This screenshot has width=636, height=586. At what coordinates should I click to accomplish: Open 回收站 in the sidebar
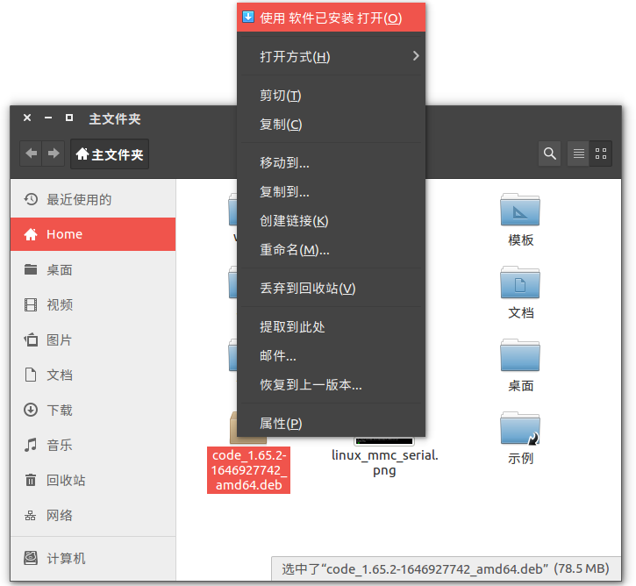(93, 480)
